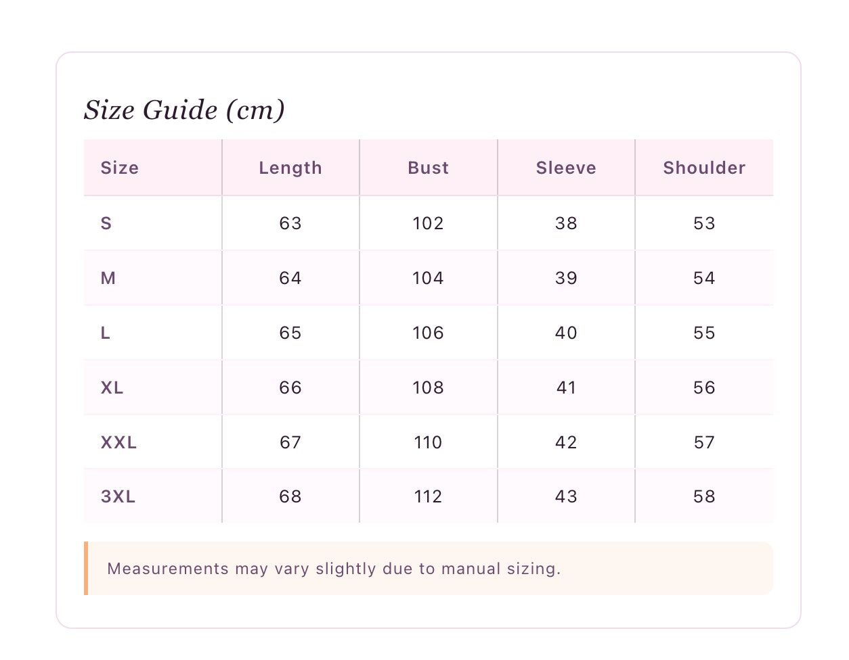Click the Sleeve column header
Screen dimensions: 849x660
pyautogui.click(x=566, y=168)
